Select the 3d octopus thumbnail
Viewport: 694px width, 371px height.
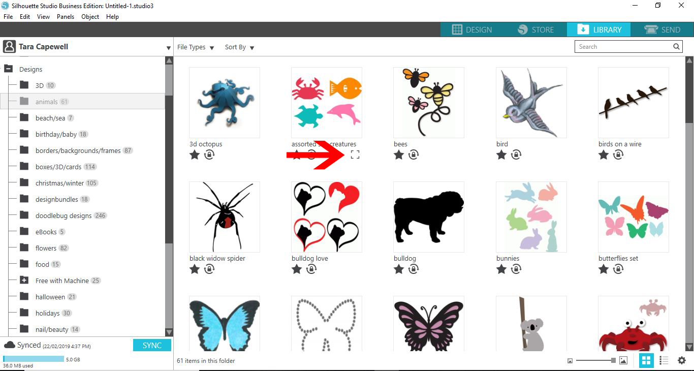coord(225,103)
